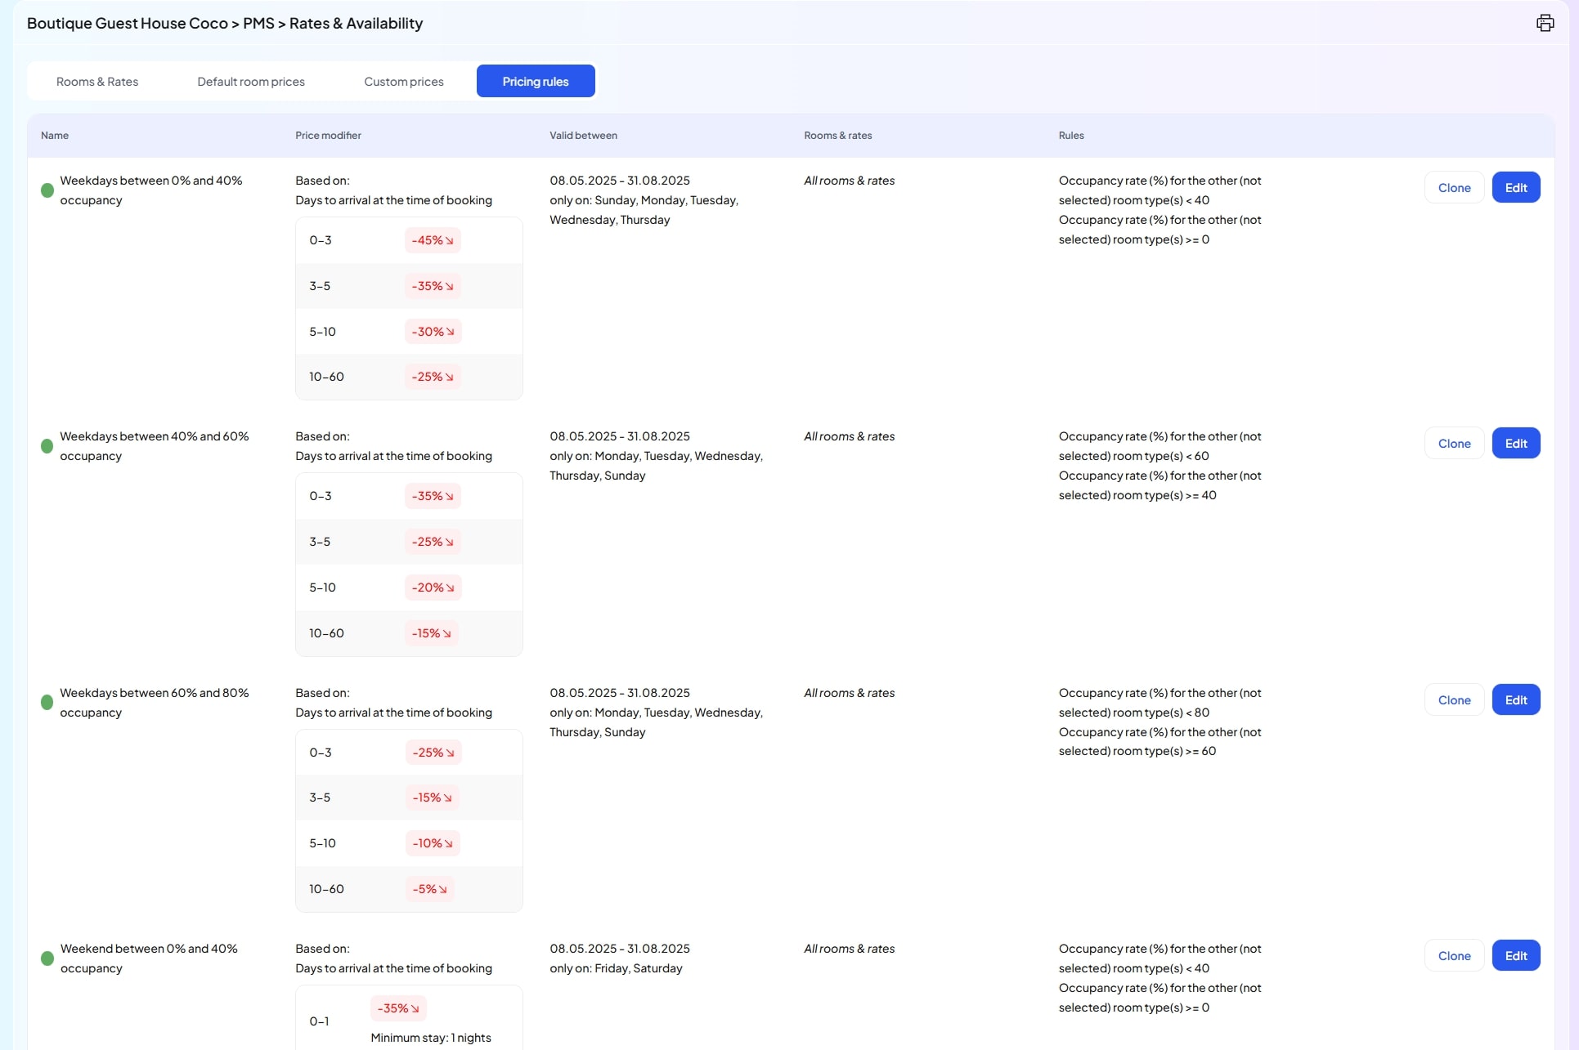Click the -15% badge for 10–60 days

431,633
